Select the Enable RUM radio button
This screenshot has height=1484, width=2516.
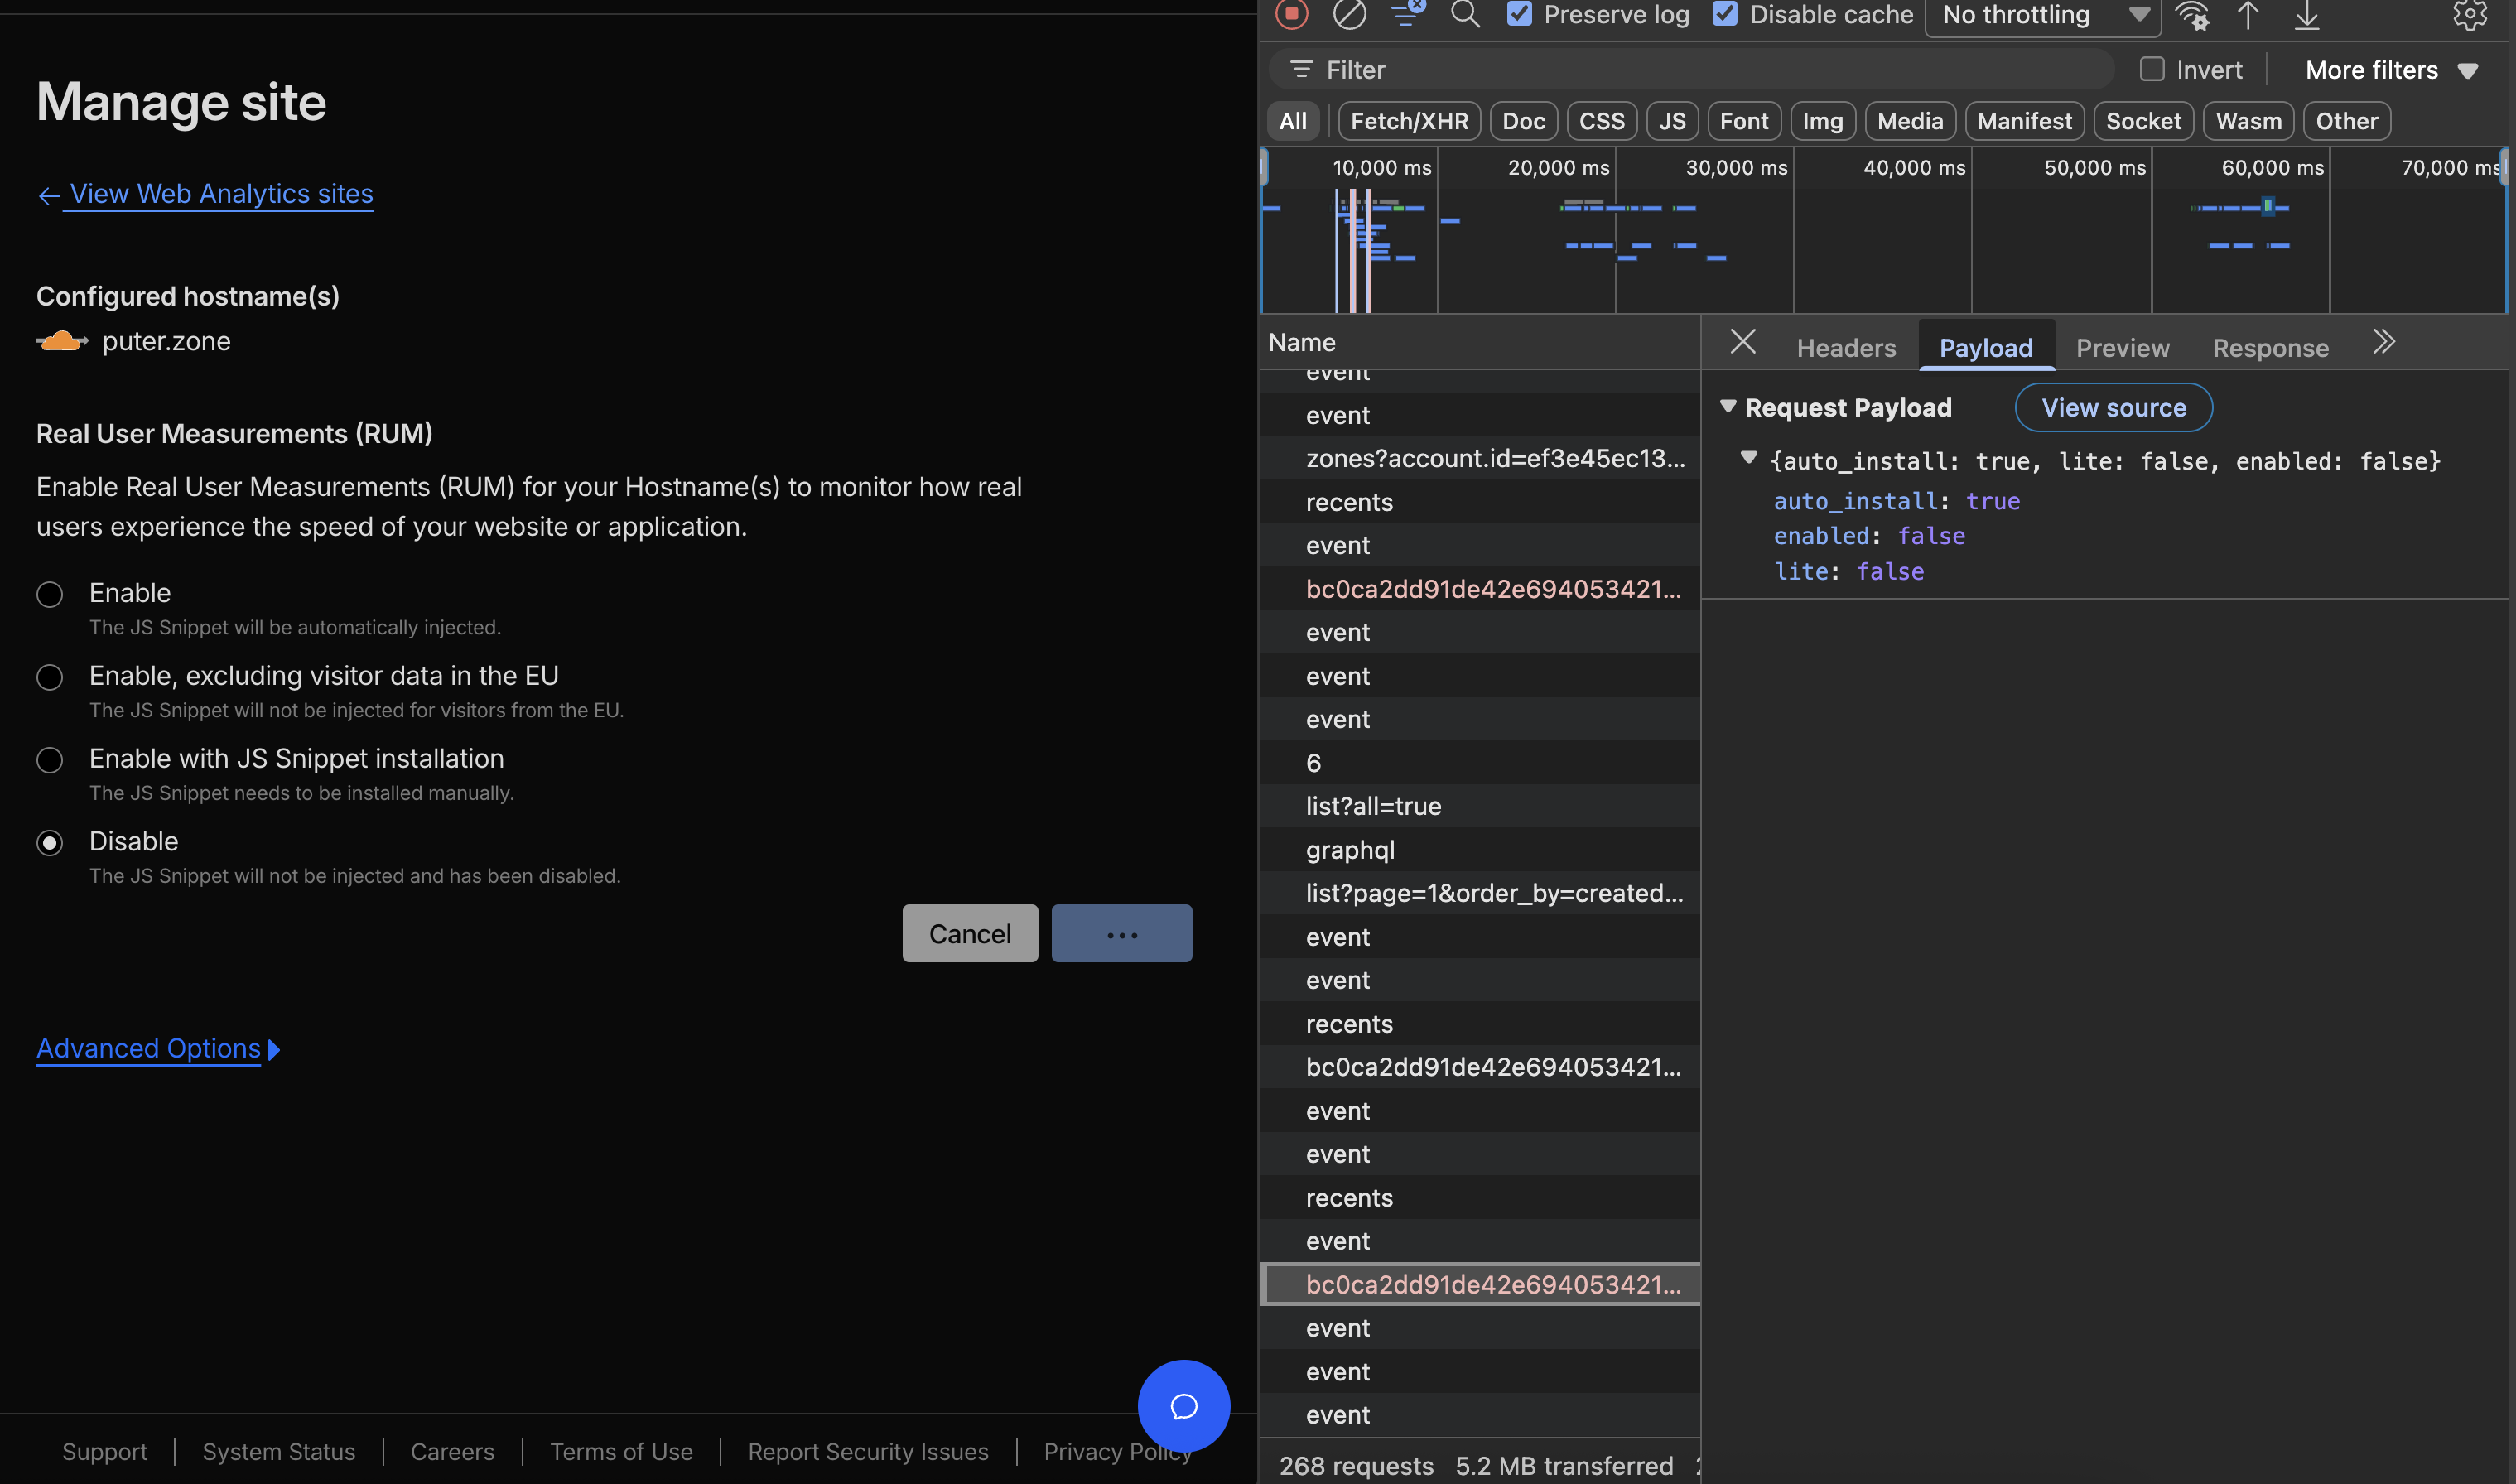(49, 594)
